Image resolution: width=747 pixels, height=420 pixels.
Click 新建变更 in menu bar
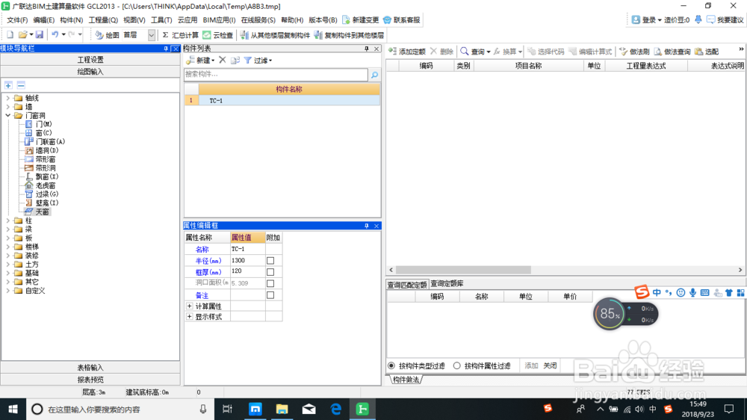pyautogui.click(x=361, y=20)
